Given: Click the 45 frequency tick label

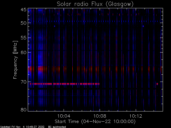Looking at the screenshot, I should click(x=24, y=10).
